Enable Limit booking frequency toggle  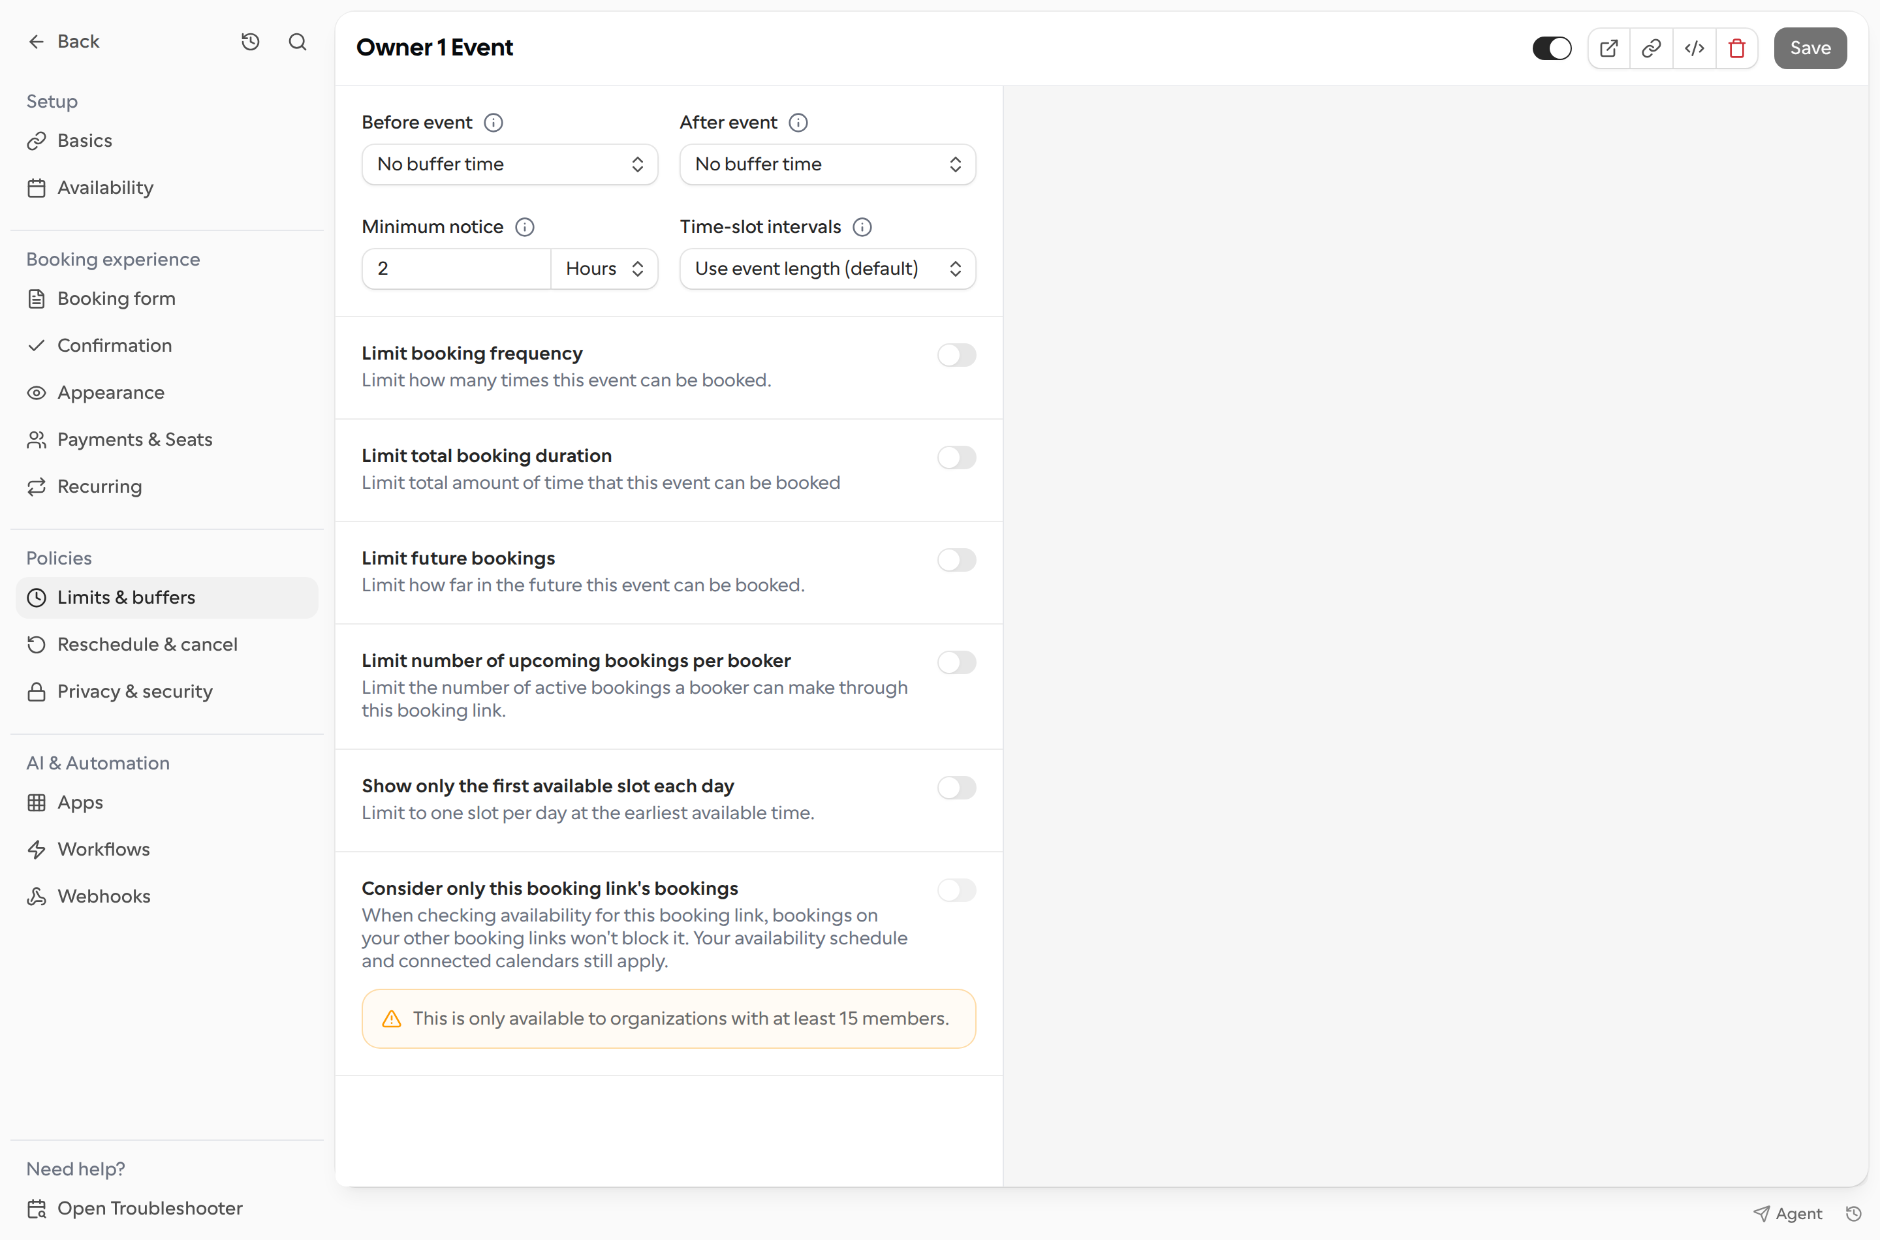click(x=956, y=355)
